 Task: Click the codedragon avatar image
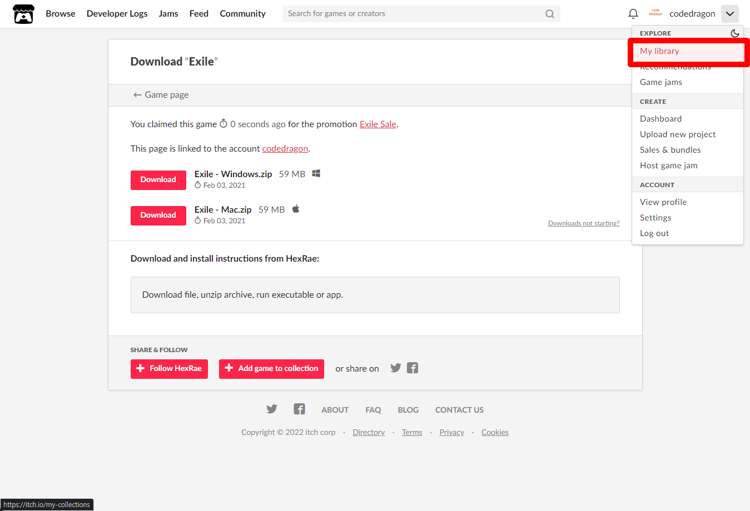pos(655,13)
